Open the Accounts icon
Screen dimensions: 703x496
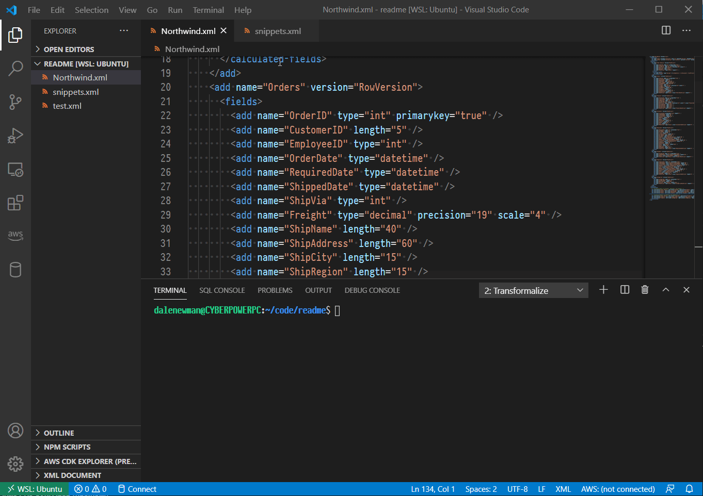pos(15,431)
